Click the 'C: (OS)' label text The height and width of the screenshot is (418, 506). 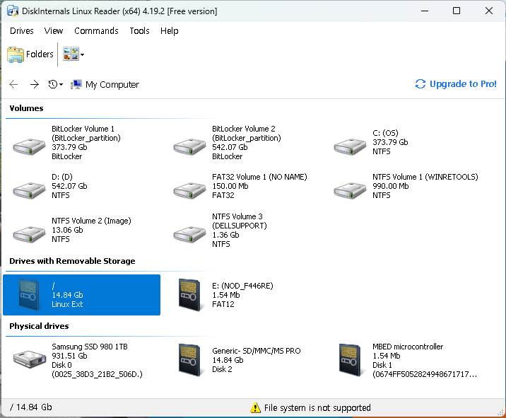tap(385, 133)
